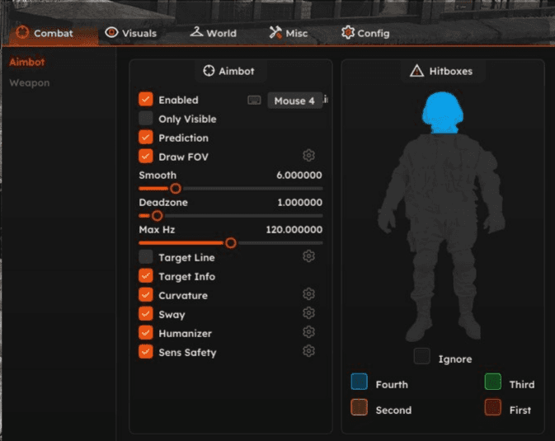Toggle the Prediction checkbox
Viewport: 555px width, 441px height.
coord(145,138)
